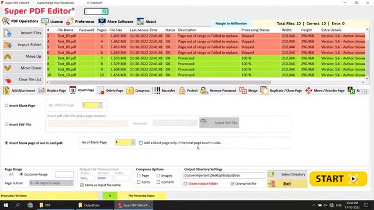Open the About tab
Screen dimensions: 374x210
coord(147,22)
